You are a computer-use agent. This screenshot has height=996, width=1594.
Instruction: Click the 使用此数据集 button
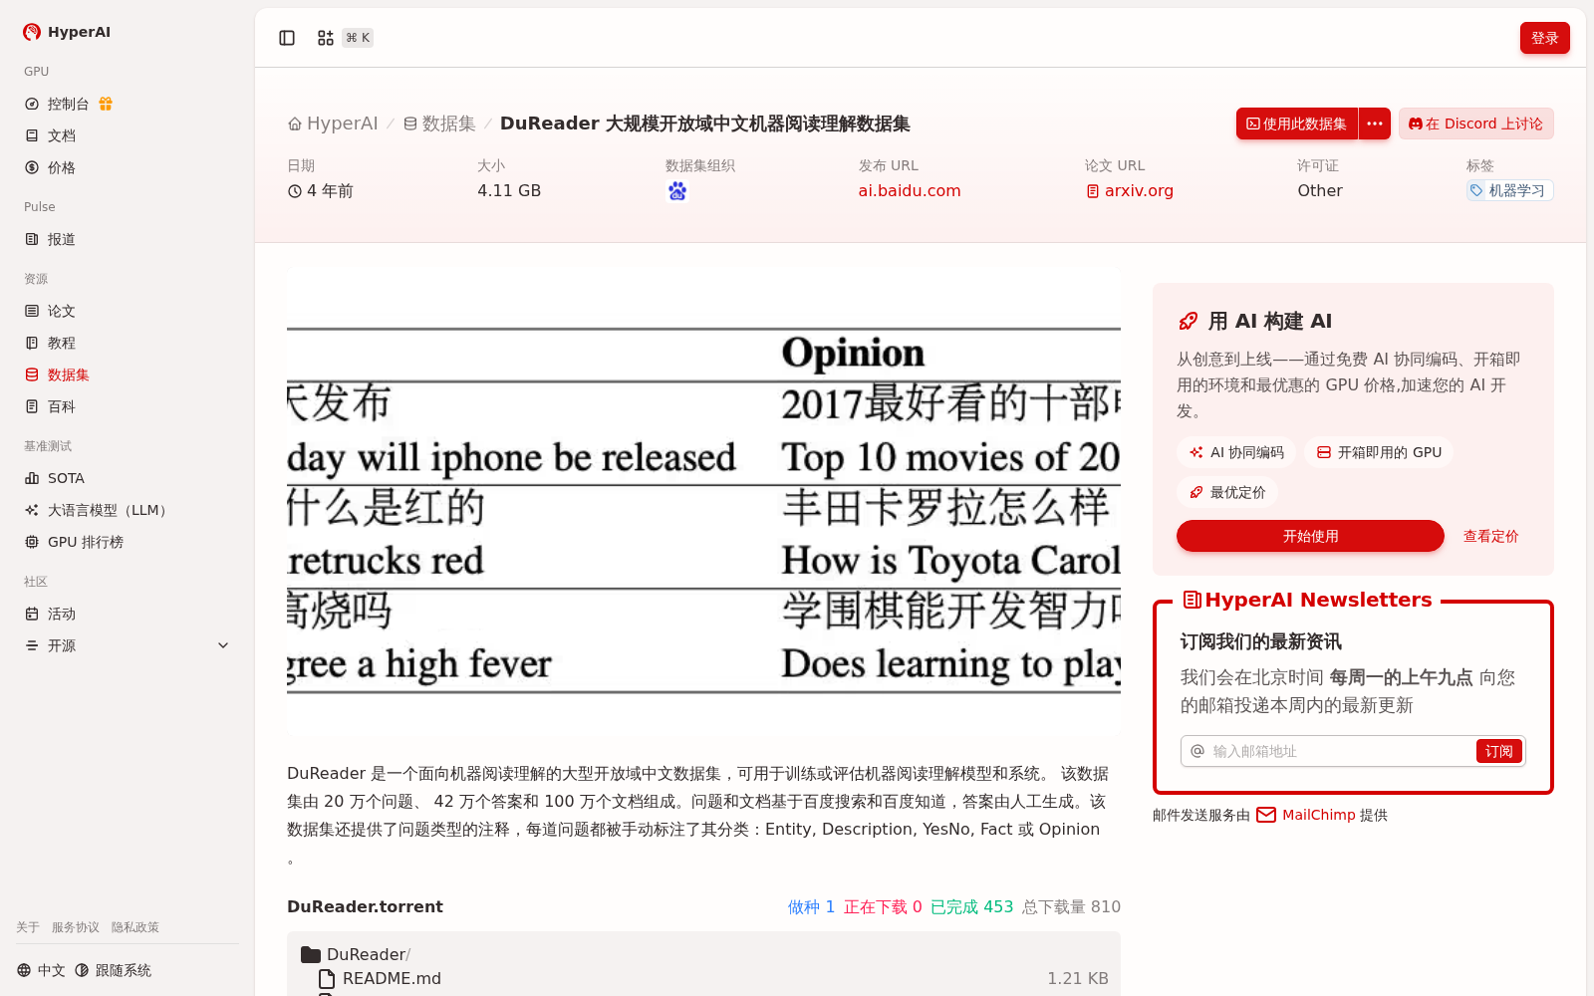[1297, 124]
